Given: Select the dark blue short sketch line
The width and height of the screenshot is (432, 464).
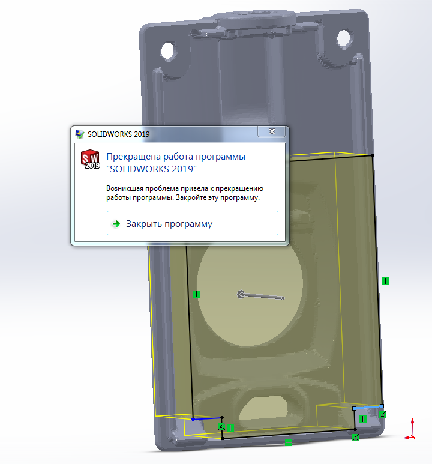Looking at the screenshot, I should point(207,418).
